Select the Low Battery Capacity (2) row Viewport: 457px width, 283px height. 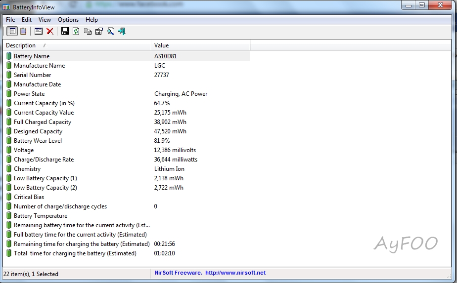click(127, 188)
